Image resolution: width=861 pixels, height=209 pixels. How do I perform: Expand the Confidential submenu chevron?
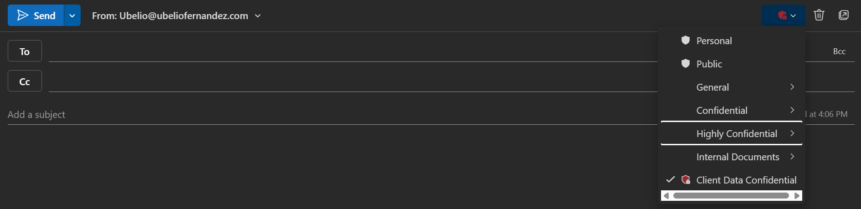(x=792, y=110)
